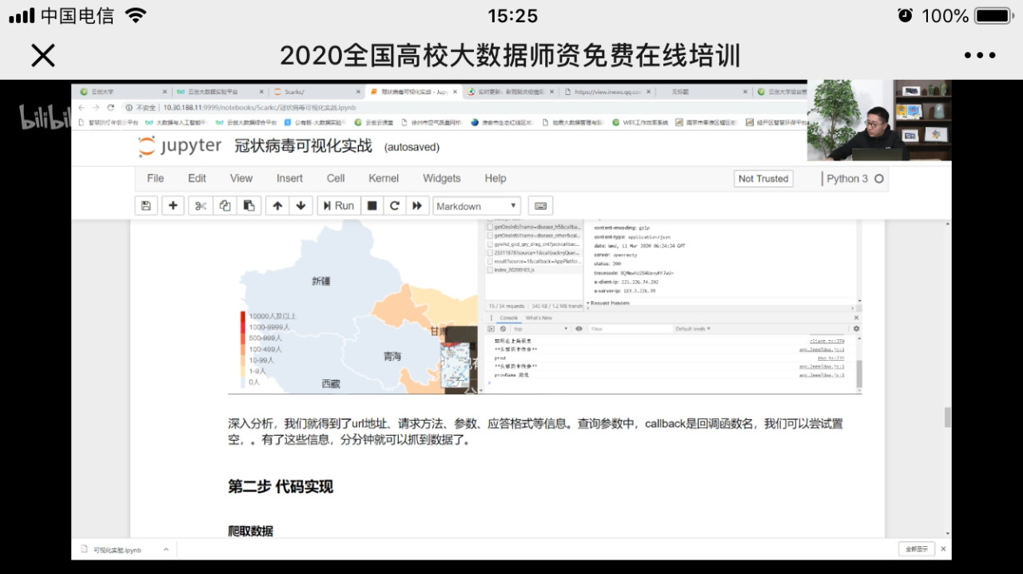
Task: Open the Kernel menu
Action: [384, 178]
